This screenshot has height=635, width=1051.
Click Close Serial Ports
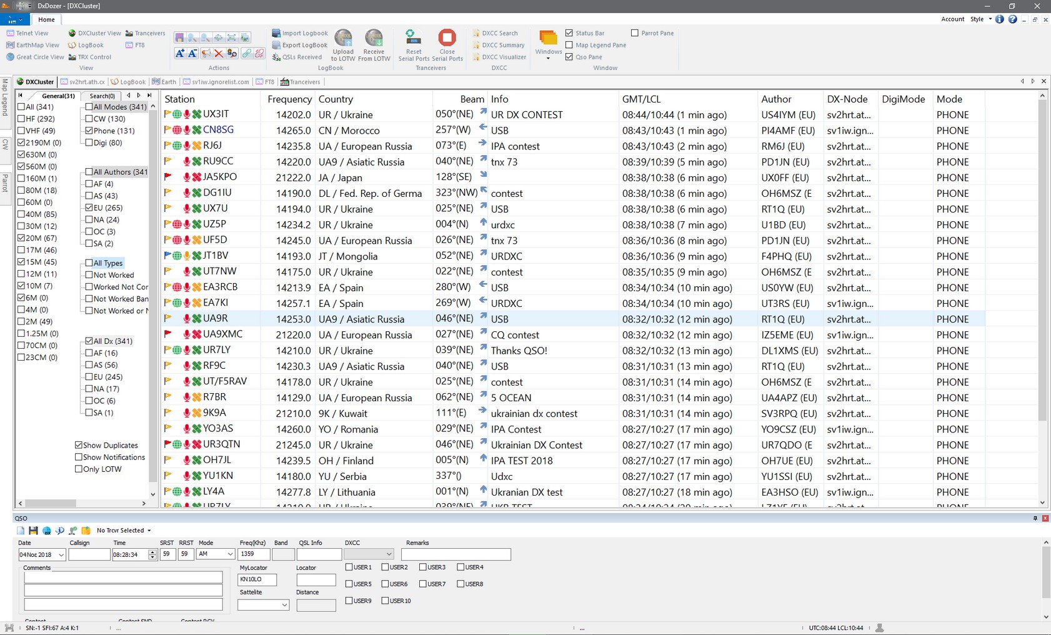[x=447, y=45]
